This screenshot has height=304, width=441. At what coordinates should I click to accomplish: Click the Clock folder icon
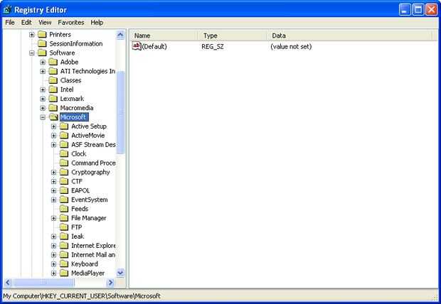click(64, 153)
